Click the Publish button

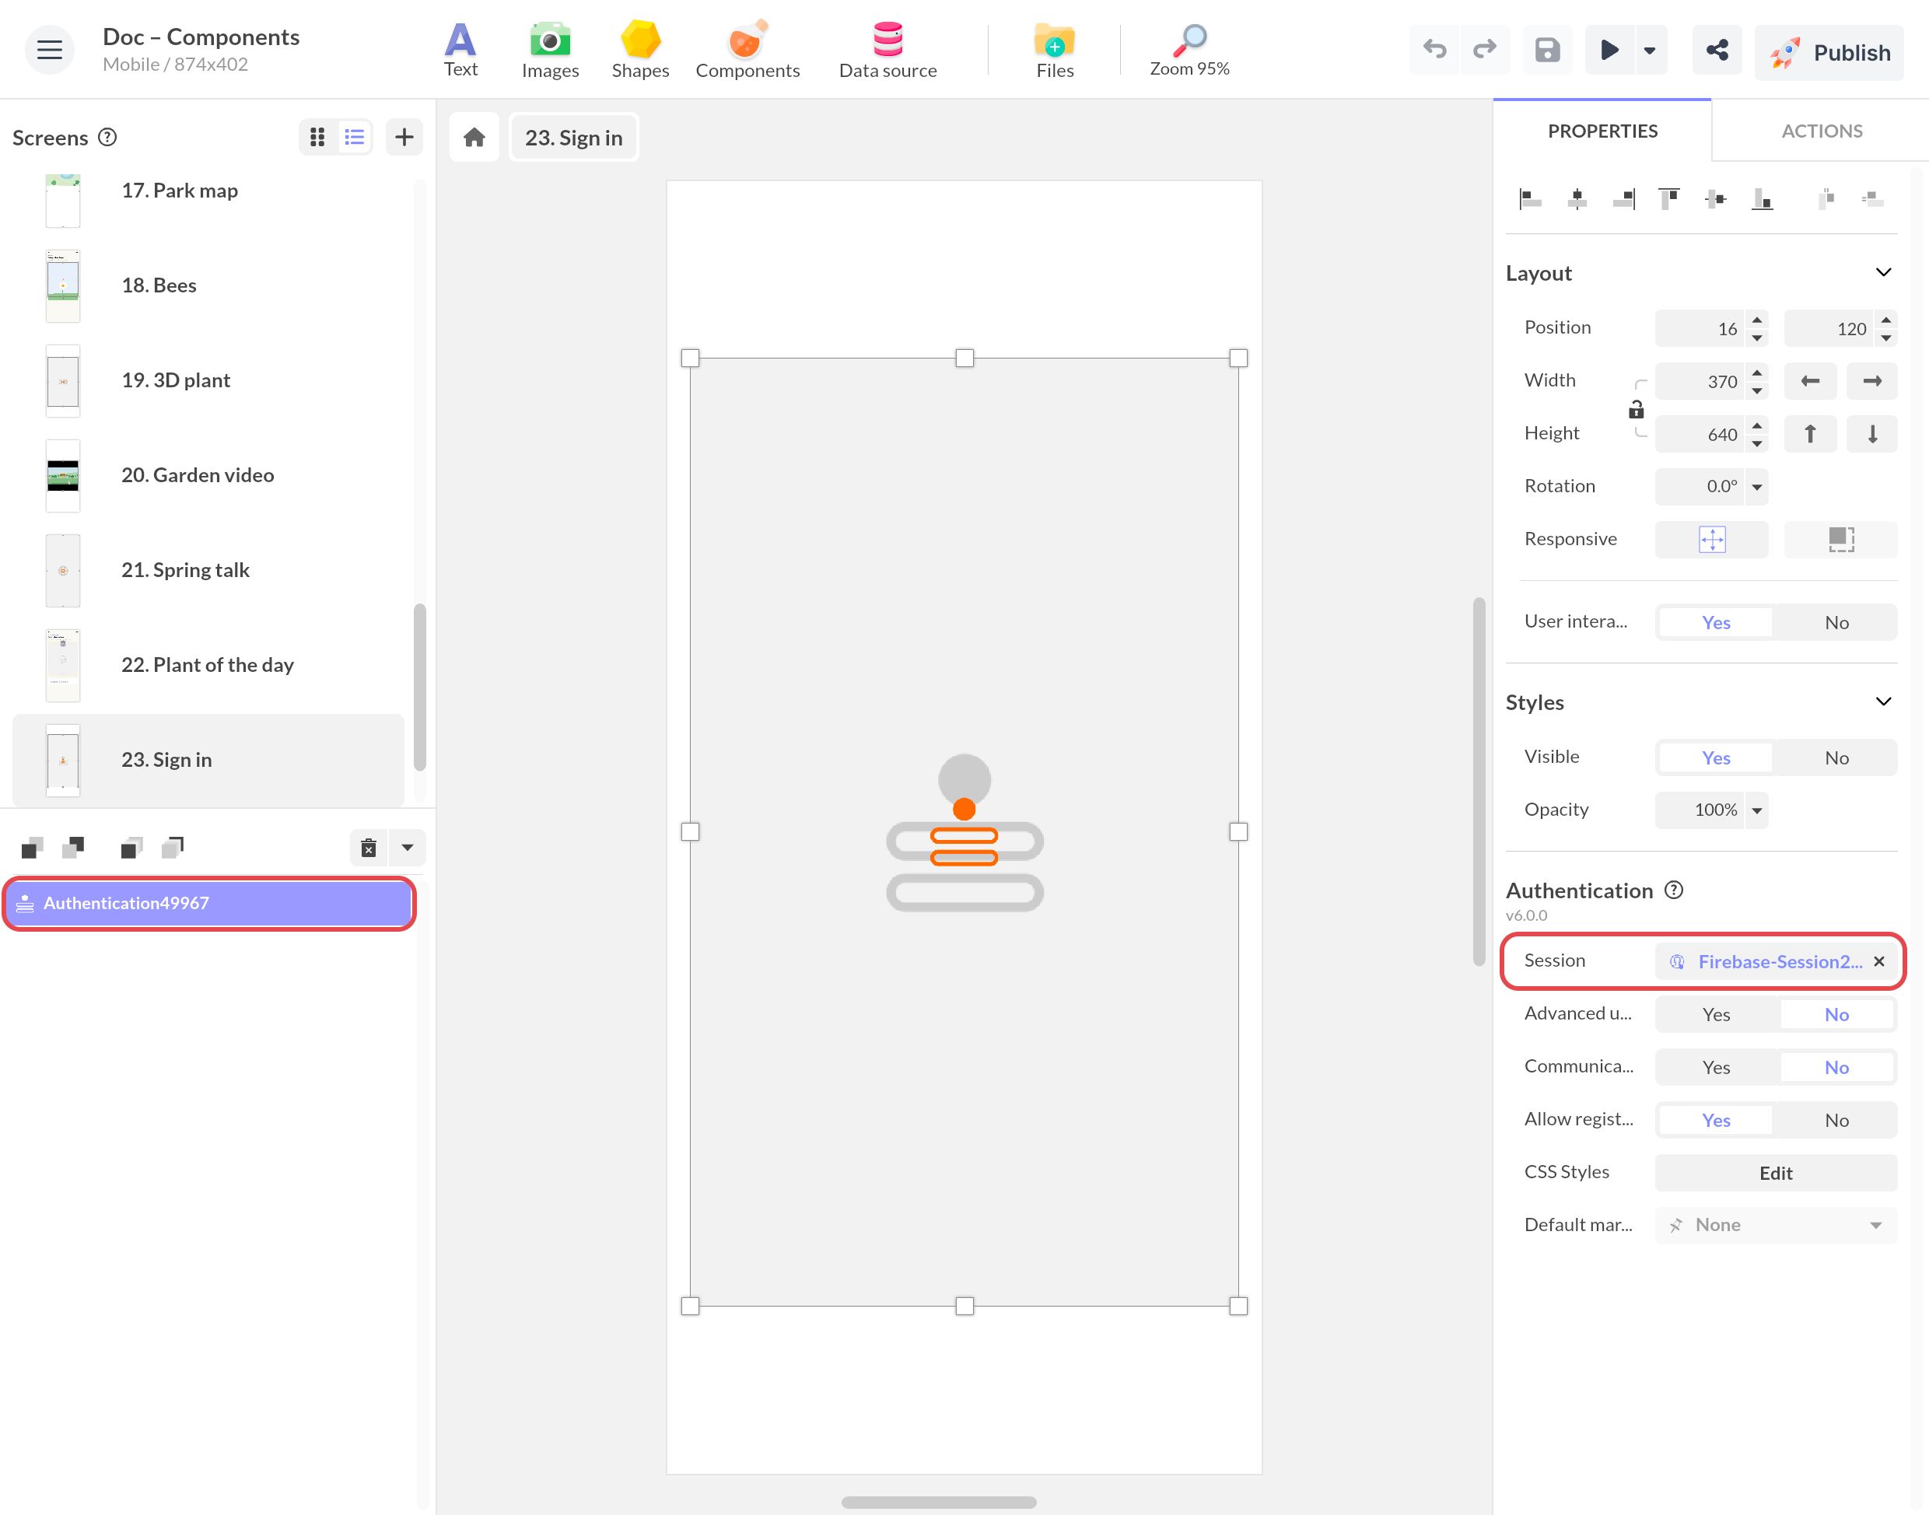[x=1829, y=52]
